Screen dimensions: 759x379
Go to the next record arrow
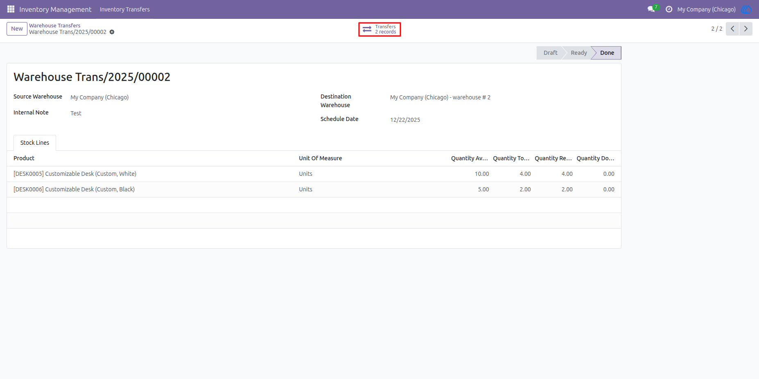click(746, 29)
